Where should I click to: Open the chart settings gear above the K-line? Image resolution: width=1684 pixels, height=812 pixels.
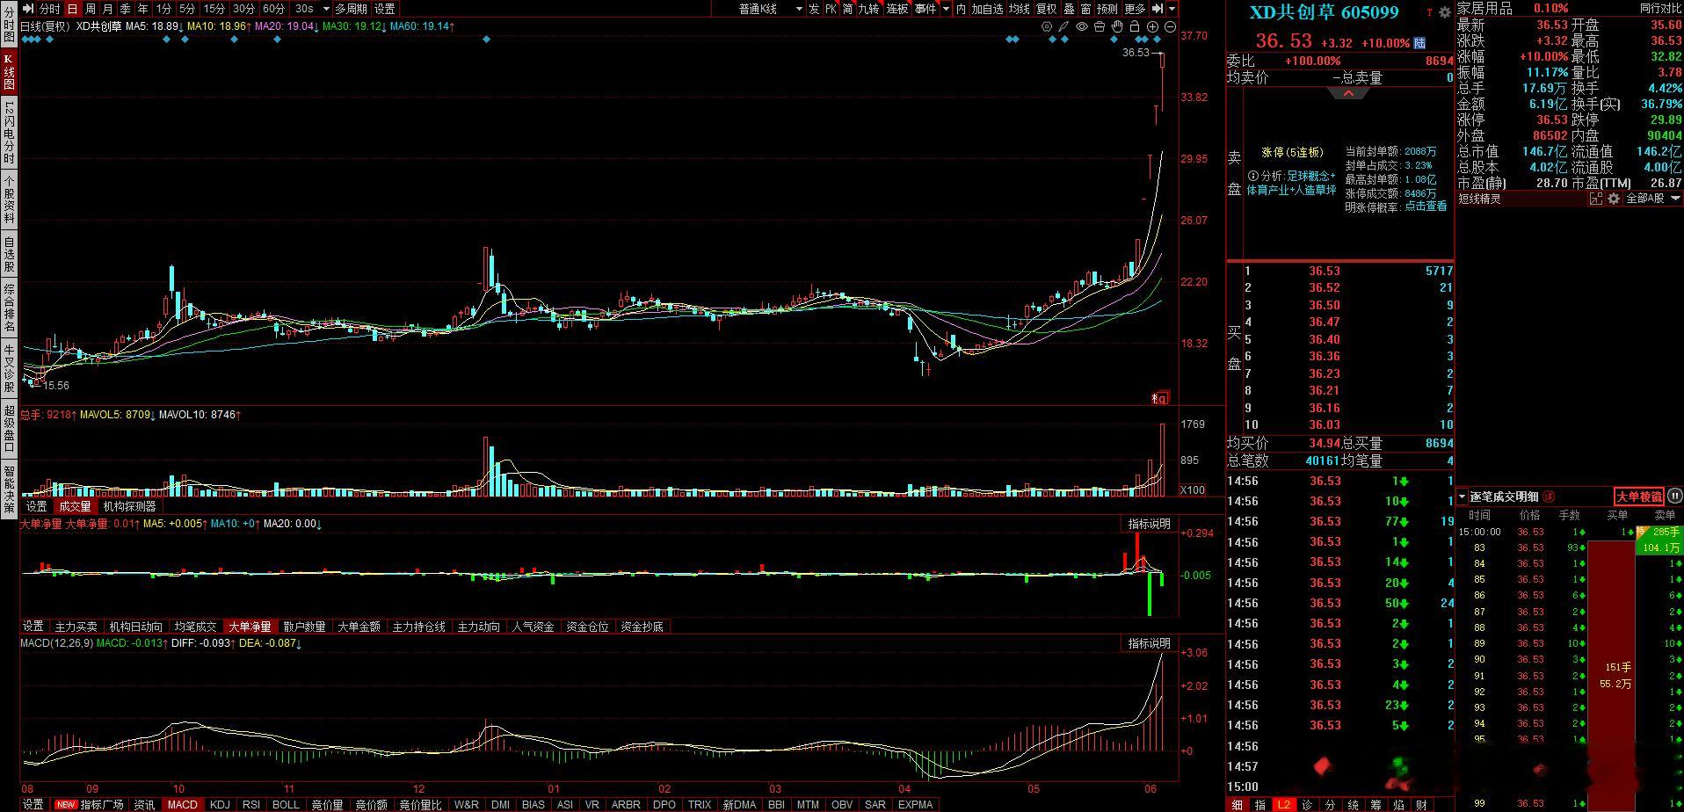(1047, 26)
